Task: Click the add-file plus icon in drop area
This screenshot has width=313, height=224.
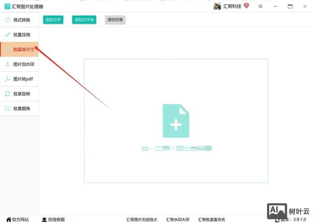Action: click(x=176, y=121)
